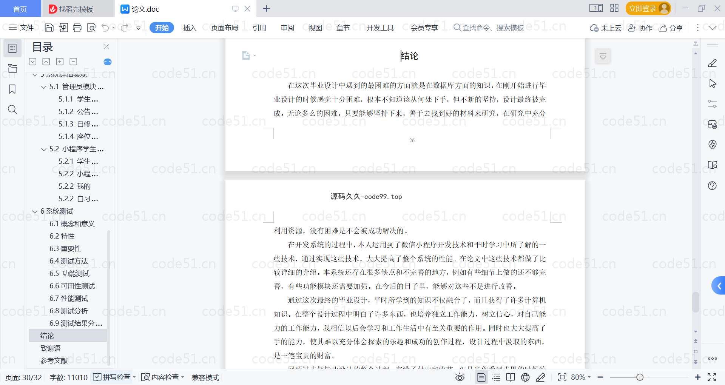Switch to page layout view icon
The height and width of the screenshot is (385, 725).
coord(481,377)
